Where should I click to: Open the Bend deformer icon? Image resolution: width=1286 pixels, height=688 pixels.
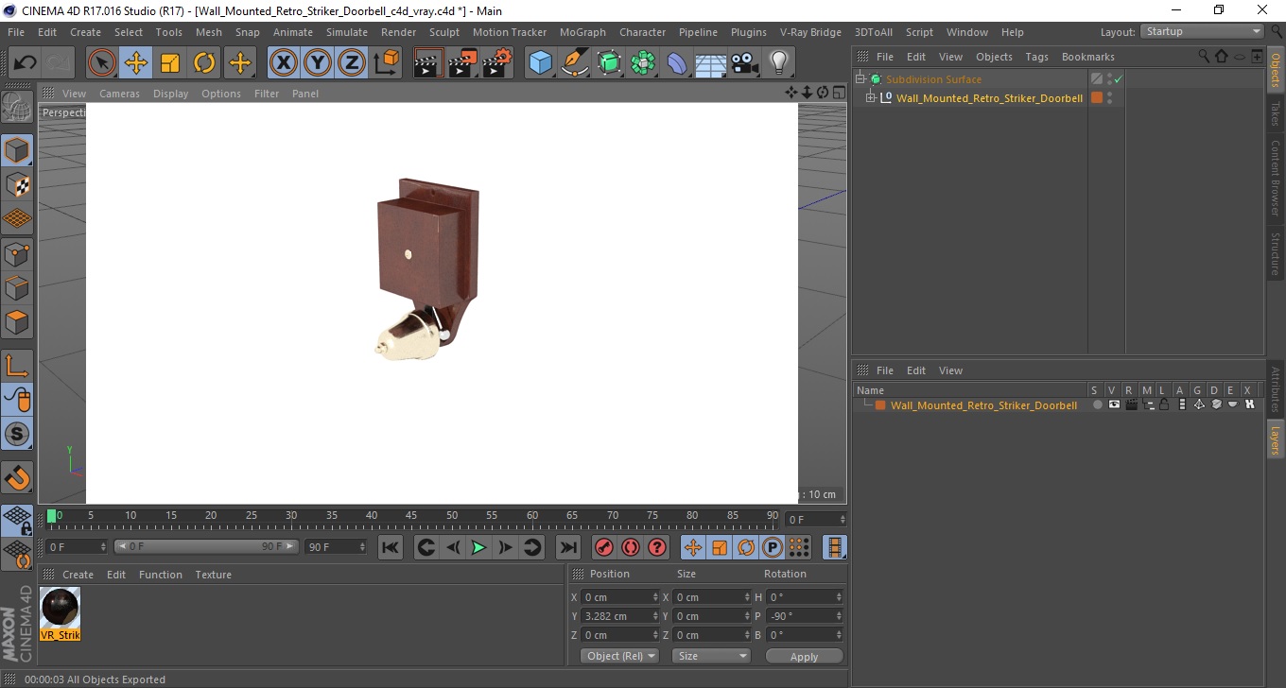pyautogui.click(x=677, y=63)
